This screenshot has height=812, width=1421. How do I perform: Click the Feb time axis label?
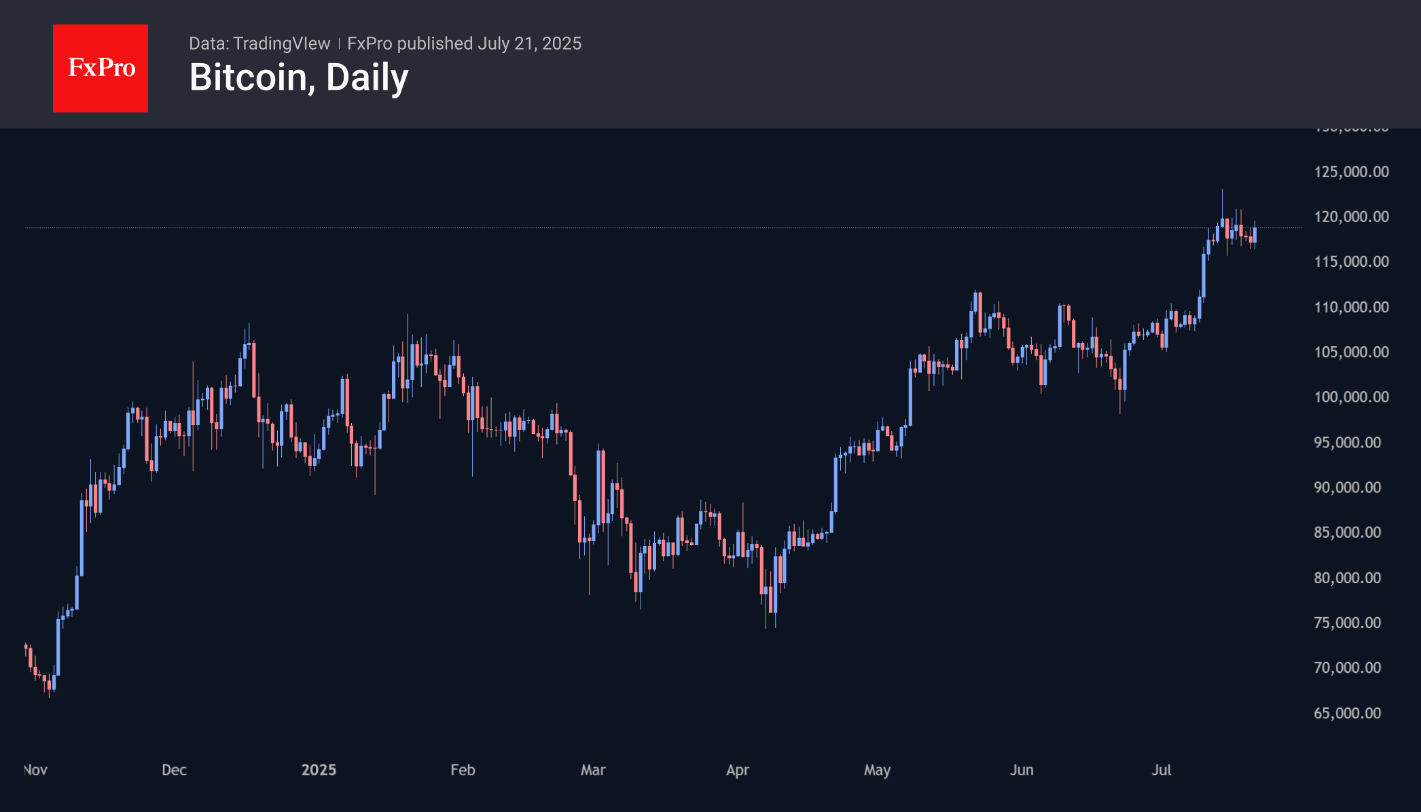(463, 770)
